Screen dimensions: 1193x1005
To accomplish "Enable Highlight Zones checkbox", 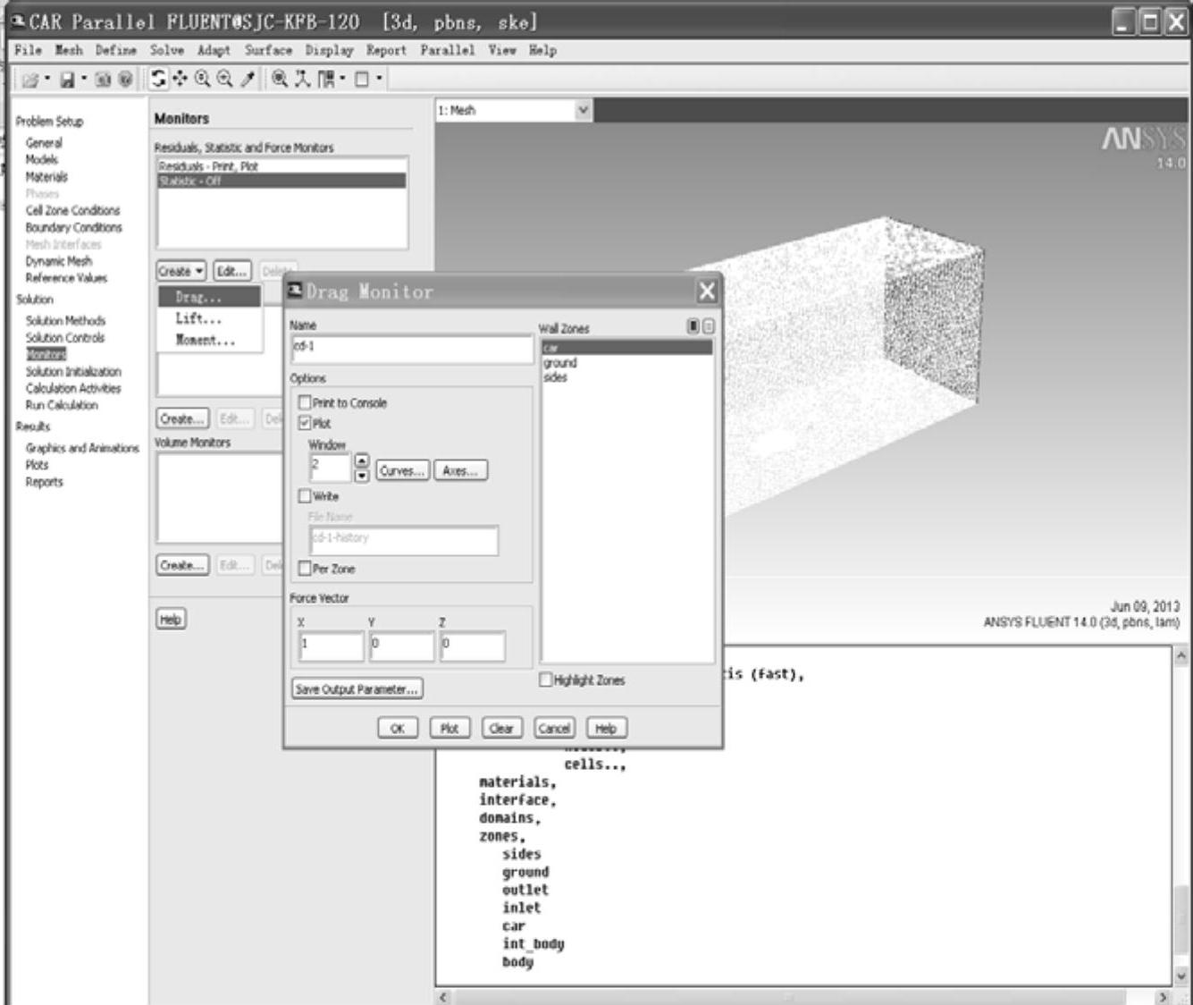I will pos(546,680).
